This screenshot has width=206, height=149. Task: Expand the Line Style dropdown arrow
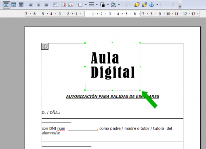(x=97, y=5)
